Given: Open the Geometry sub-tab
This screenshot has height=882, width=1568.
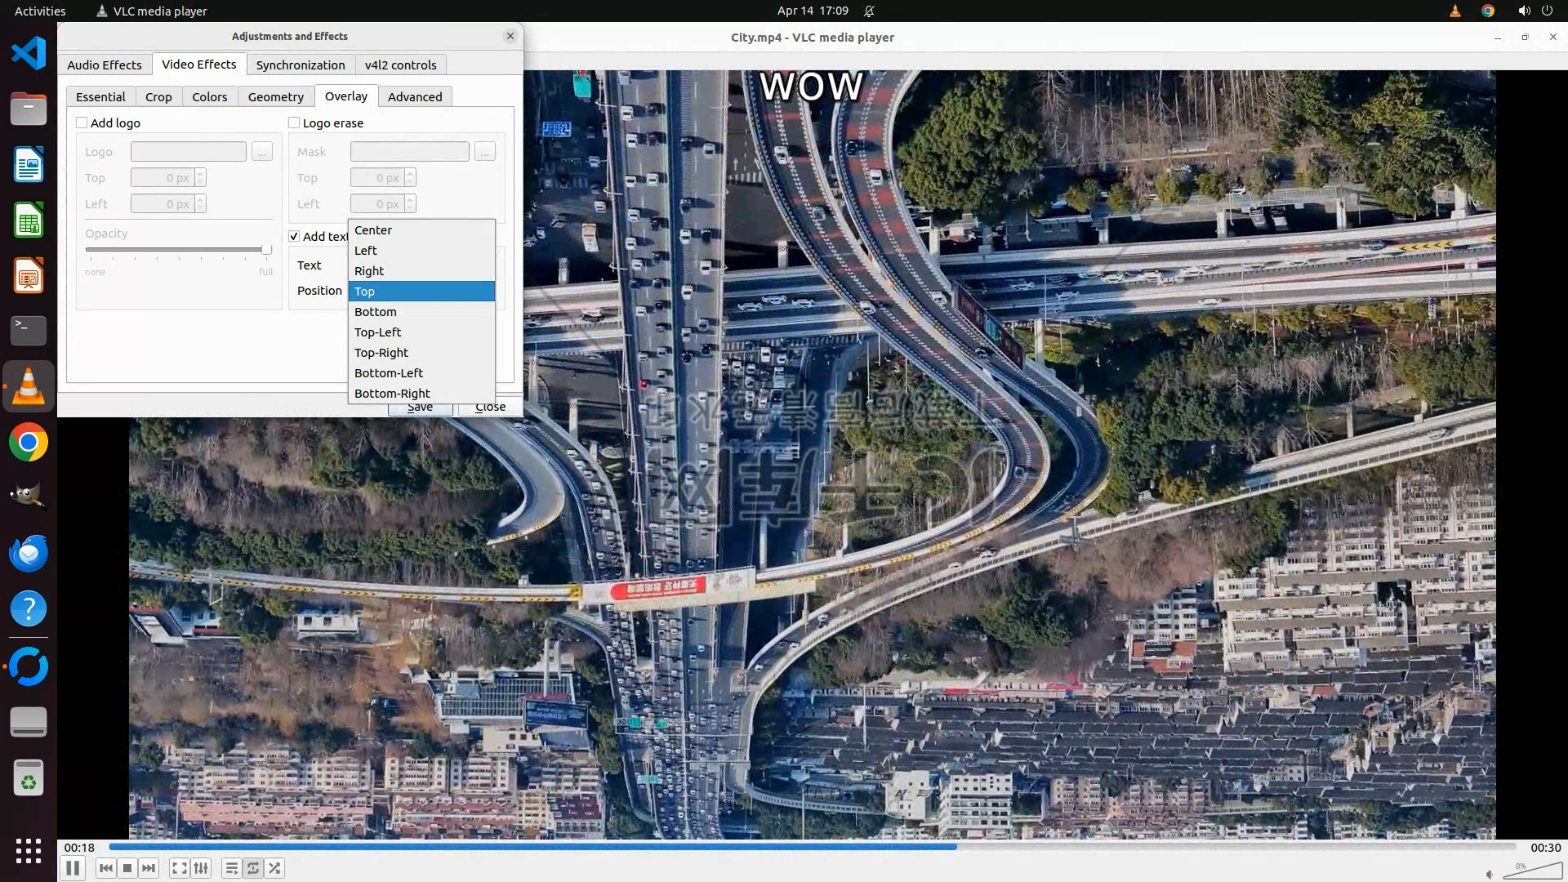Looking at the screenshot, I should point(275,96).
